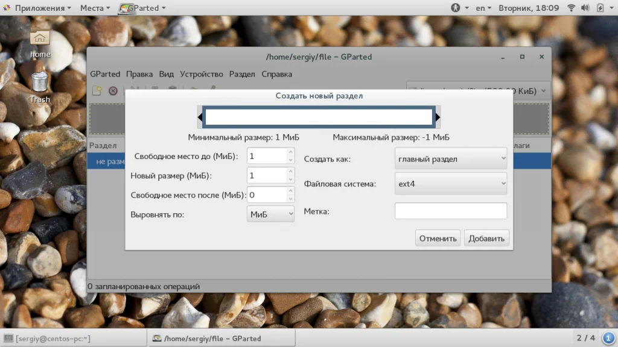Click the Wi-Fi status icon
Image resolution: width=618 pixels, height=347 pixels.
(571, 8)
